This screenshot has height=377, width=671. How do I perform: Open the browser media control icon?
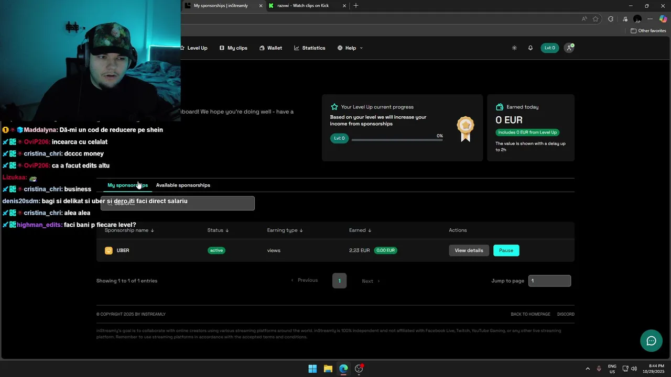click(624, 19)
